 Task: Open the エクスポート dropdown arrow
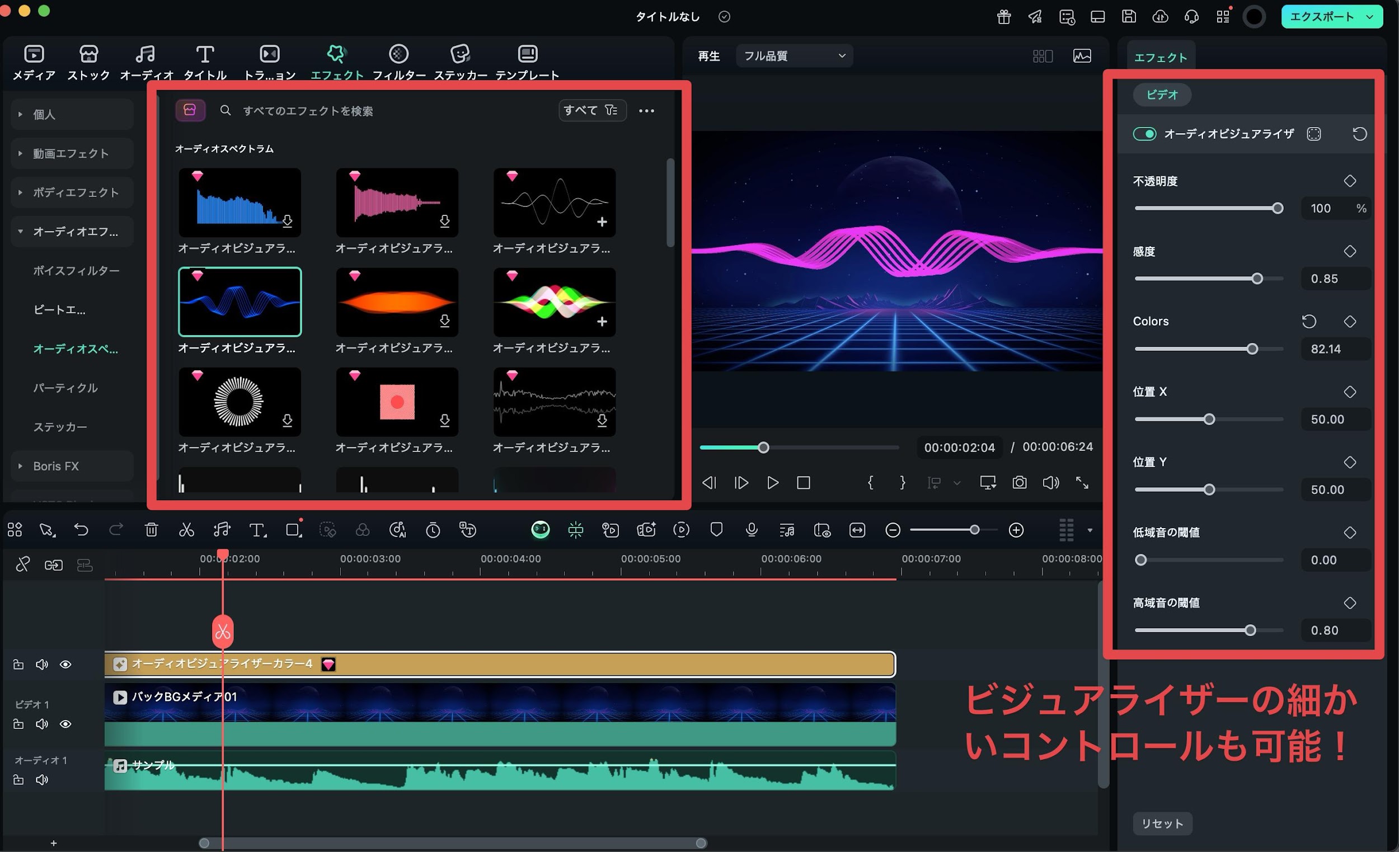pos(1368,16)
